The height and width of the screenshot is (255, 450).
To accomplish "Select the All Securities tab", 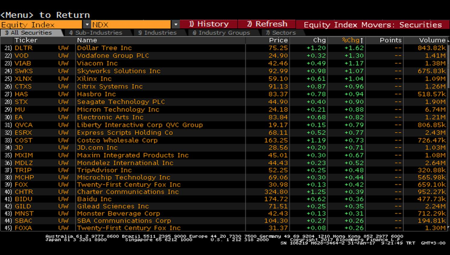I will pyautogui.click(x=31, y=33).
